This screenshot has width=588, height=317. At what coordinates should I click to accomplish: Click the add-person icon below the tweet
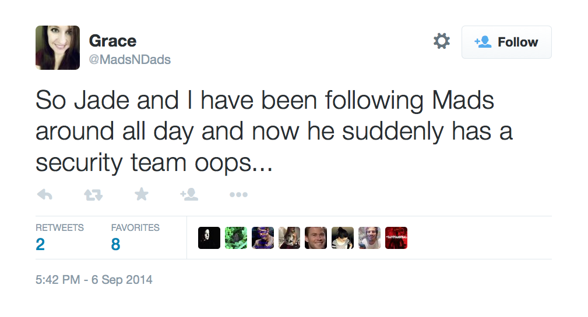pyautogui.click(x=189, y=195)
